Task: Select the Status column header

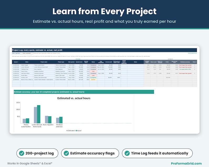Action: tap(93, 62)
